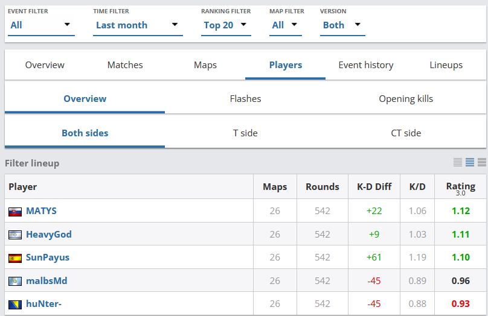Sort by K-D Diff column header
The image size is (488, 316).
[x=374, y=186]
